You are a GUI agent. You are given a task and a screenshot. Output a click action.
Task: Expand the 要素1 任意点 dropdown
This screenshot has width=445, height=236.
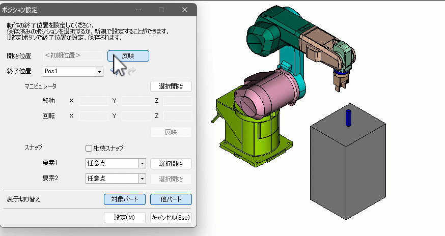143,164
